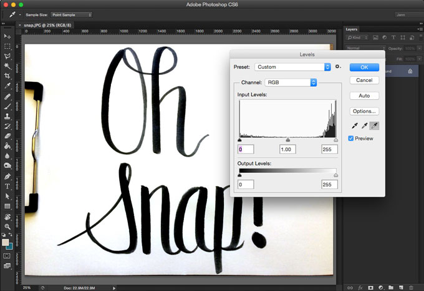This screenshot has height=291, width=424.
Task: Open Options... in the Levels dialog
Action: pos(364,111)
